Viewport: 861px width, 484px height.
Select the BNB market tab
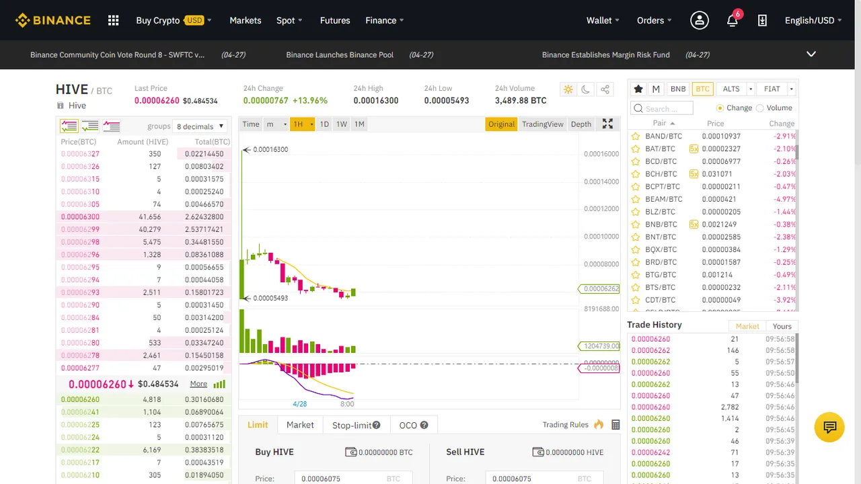coord(678,89)
